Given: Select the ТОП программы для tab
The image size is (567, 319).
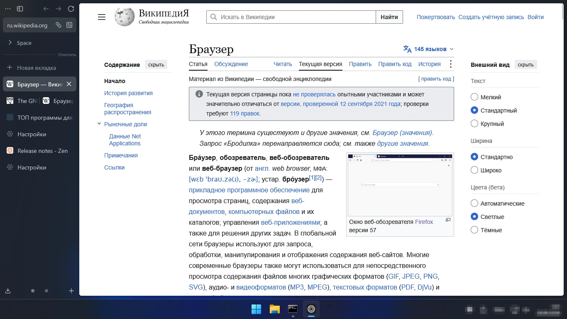Looking at the screenshot, I should click(x=40, y=118).
